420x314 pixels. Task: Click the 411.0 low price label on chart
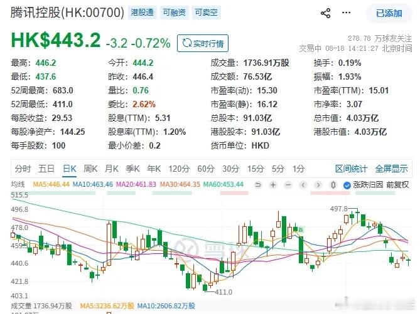pos(223,292)
